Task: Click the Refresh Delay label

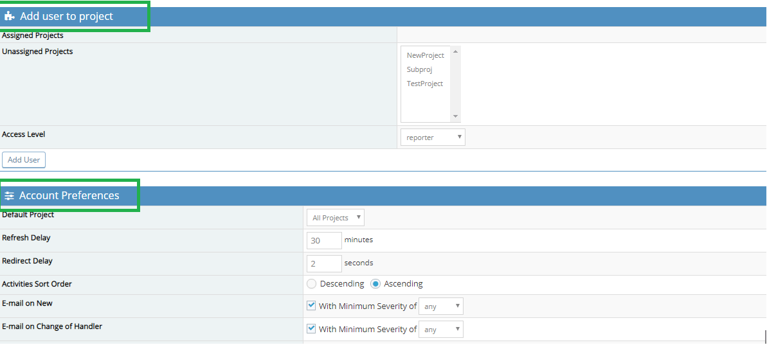Action: [26, 238]
